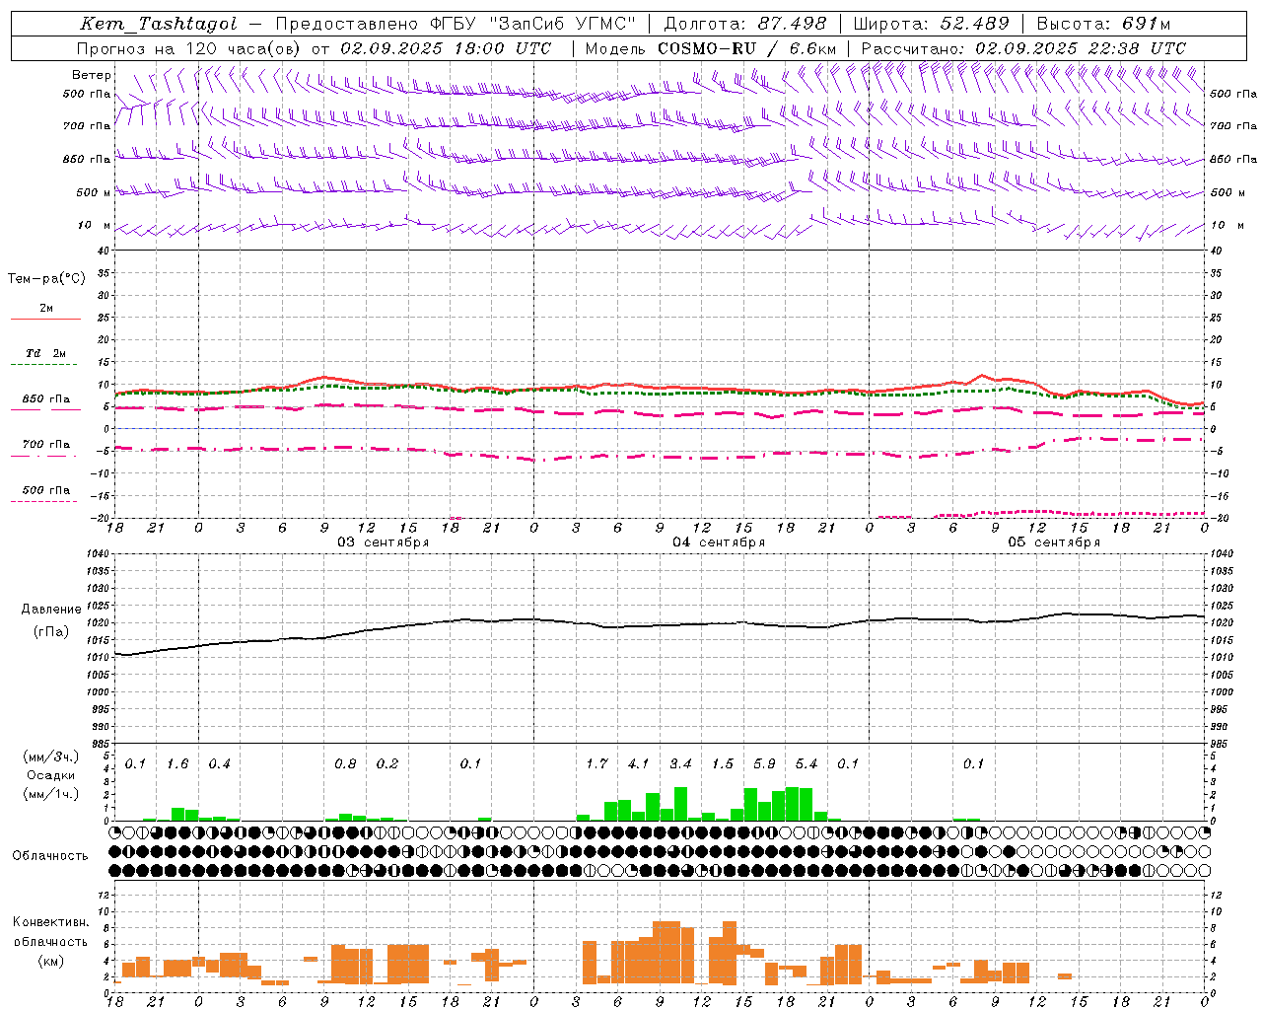Click the 'Прогноз на 120 часа(ов)' forecast text

point(189,48)
